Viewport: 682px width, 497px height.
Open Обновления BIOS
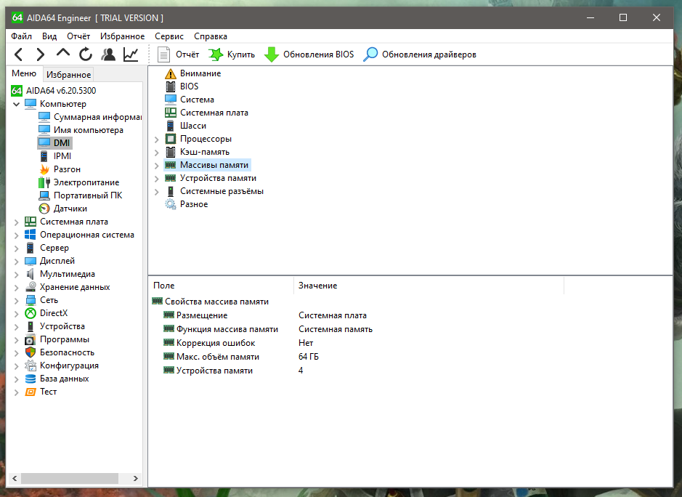[309, 54]
